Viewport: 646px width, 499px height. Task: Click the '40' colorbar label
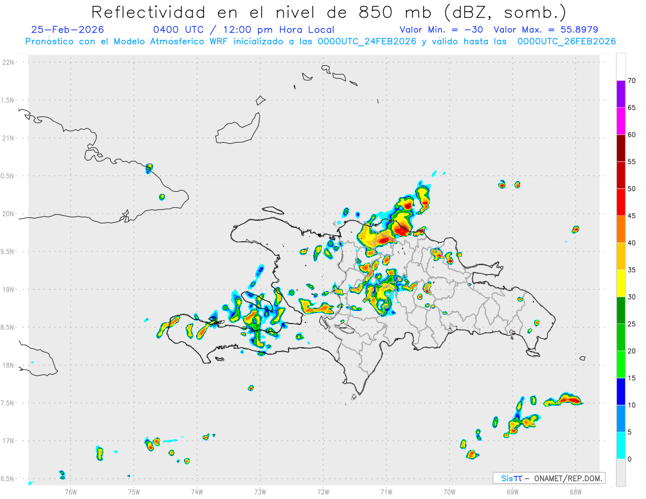[631, 243]
